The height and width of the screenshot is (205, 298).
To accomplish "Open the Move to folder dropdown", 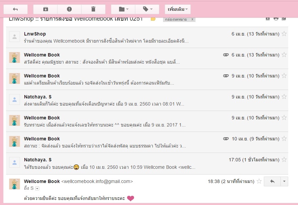I will click(x=123, y=9).
